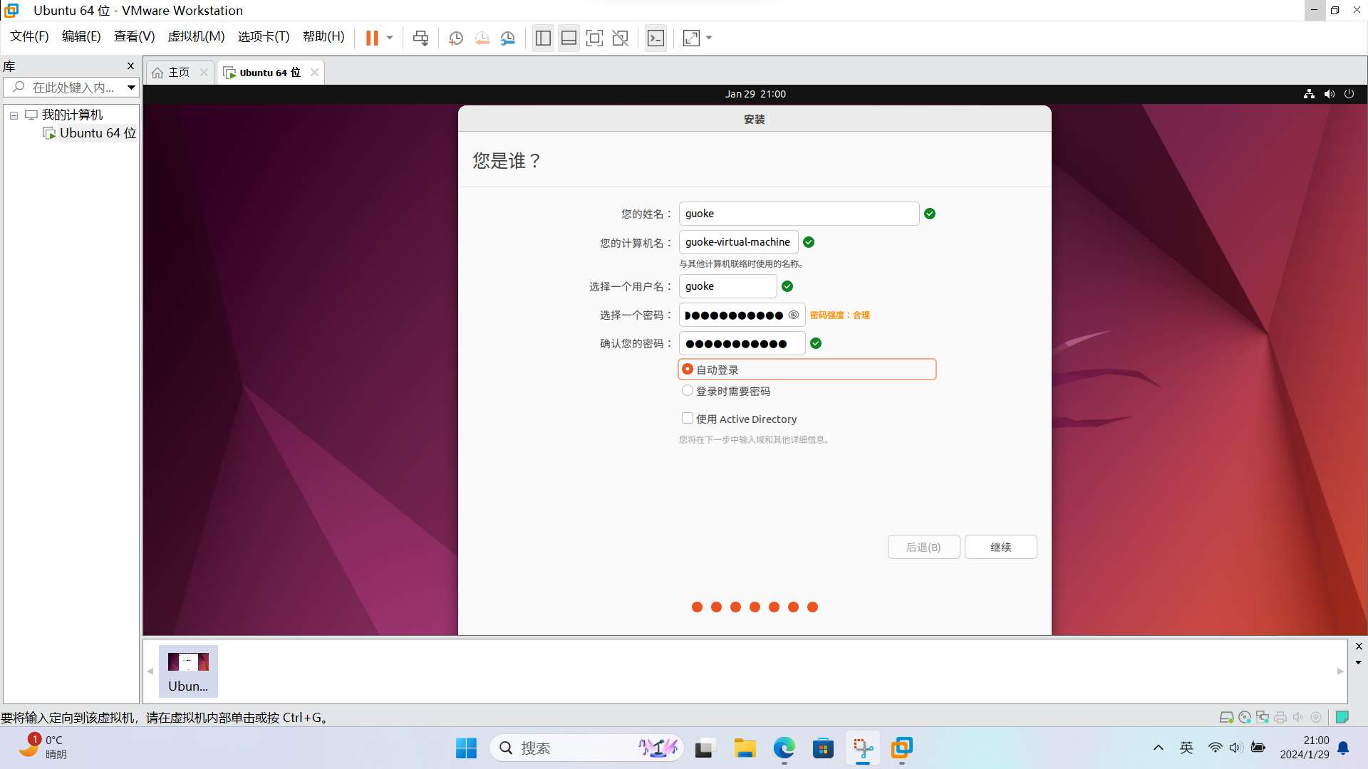This screenshot has width=1368, height=769.
Task: Show hidden system tray icons
Action: (1159, 748)
